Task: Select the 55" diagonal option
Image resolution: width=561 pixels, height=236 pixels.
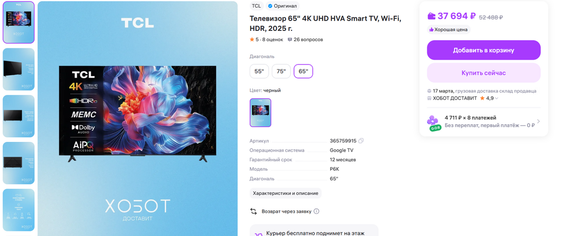Action: pyautogui.click(x=259, y=71)
